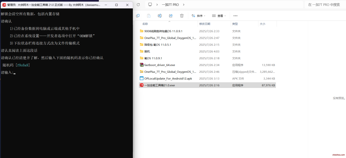Click the 87,976 KB size cell
This screenshot has height=158, width=346.
[x=268, y=85]
